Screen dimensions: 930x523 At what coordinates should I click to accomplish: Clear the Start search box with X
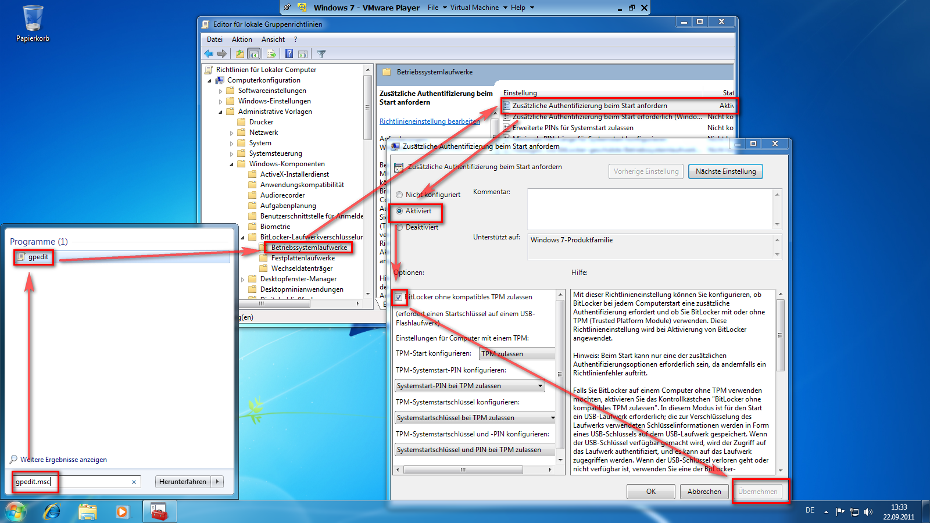(x=134, y=482)
